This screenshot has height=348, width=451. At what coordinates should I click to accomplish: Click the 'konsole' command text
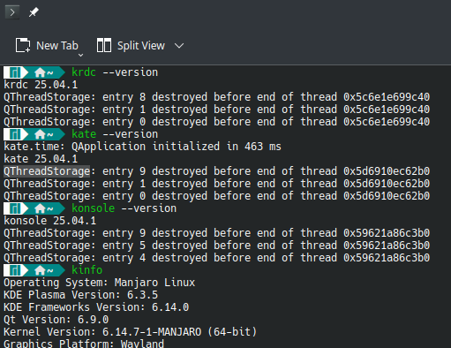pos(94,208)
